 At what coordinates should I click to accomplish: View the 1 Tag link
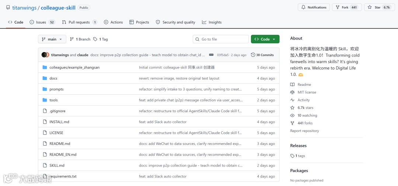coord(100,39)
